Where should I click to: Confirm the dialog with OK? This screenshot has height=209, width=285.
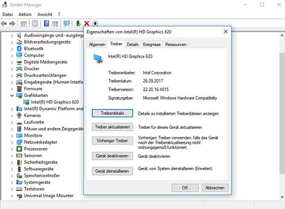pos(185,188)
